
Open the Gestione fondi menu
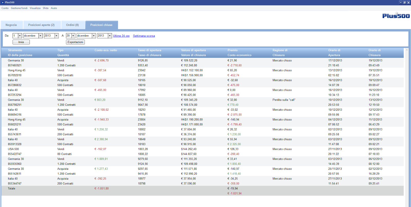pyautogui.click(x=19, y=8)
